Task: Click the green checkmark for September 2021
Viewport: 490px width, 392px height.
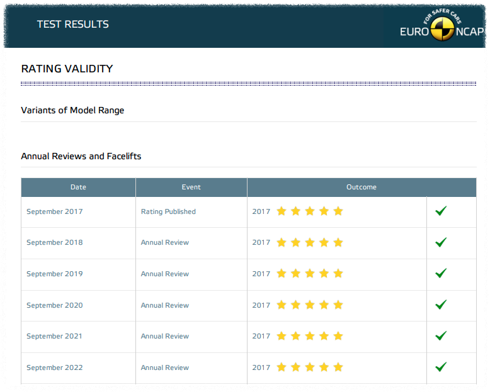Action: click(x=441, y=336)
